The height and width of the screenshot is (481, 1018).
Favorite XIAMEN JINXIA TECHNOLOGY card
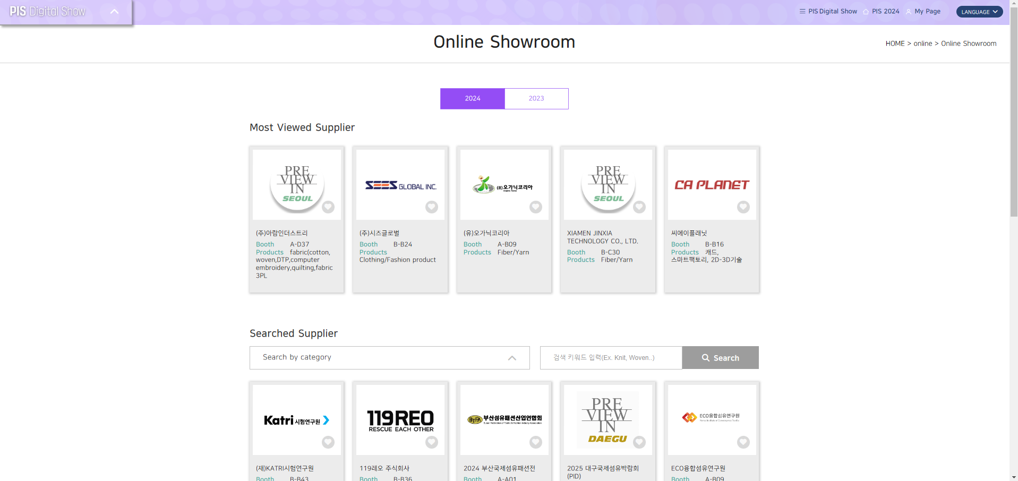pos(639,207)
